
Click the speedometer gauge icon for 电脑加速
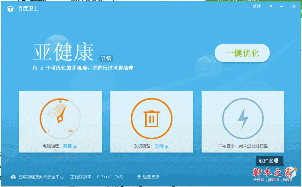point(60,118)
